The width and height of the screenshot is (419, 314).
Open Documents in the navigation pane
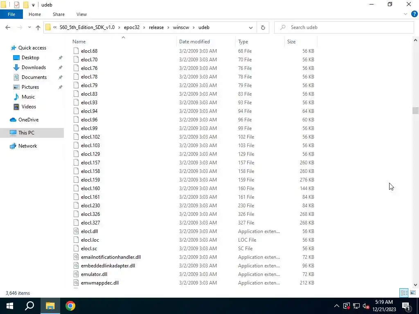click(x=34, y=77)
